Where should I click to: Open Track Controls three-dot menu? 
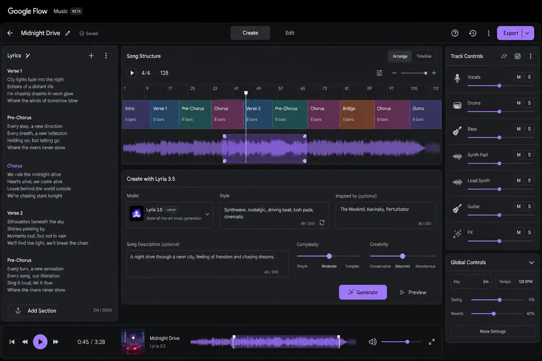(530, 56)
